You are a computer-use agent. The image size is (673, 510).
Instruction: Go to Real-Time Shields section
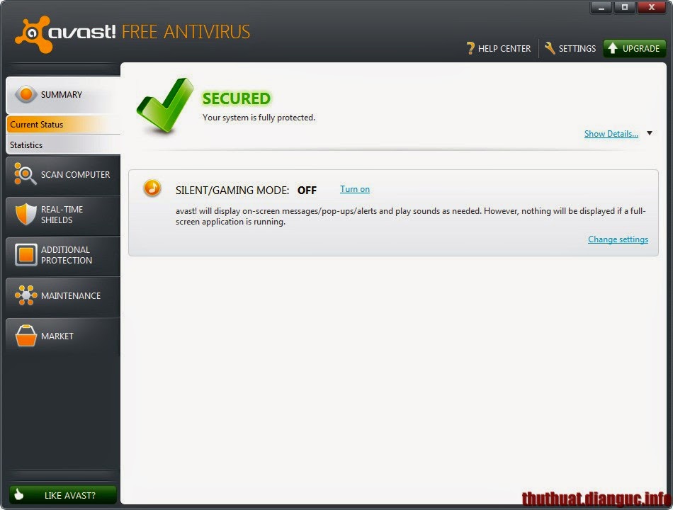coord(63,215)
